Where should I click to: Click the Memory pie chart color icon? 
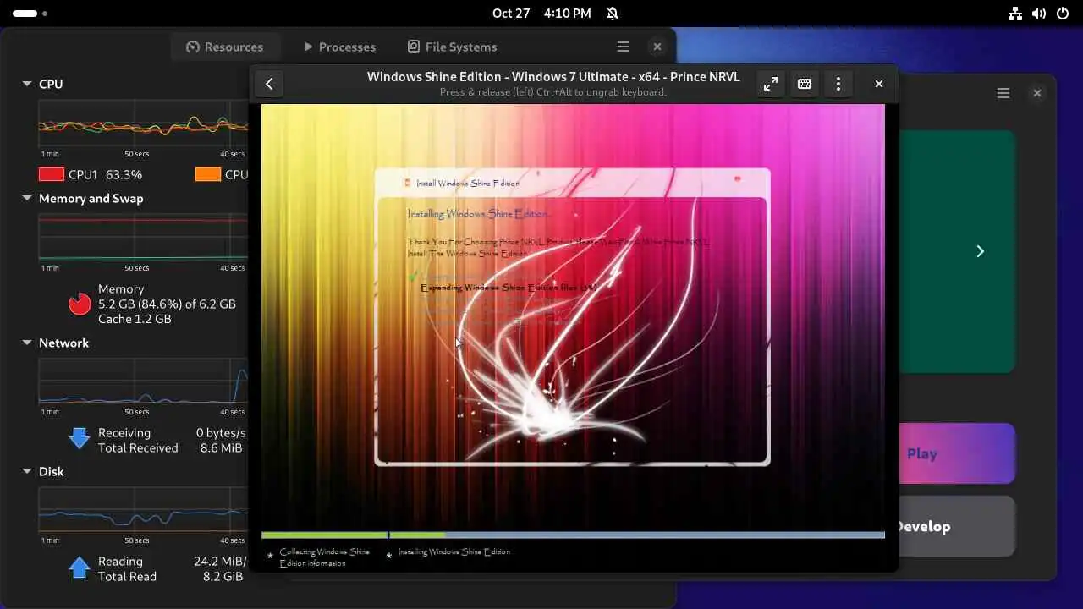tap(80, 304)
